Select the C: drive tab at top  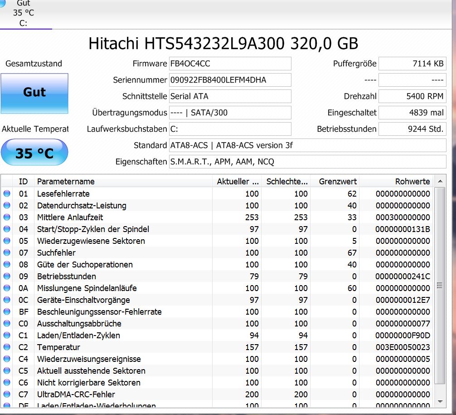tap(24, 14)
